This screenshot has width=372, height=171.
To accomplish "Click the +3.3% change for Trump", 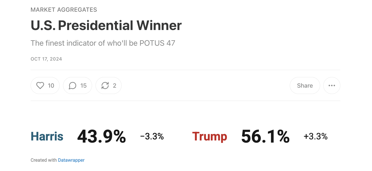I will [x=316, y=136].
